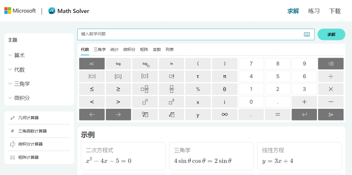The image size is (352, 175).
Task: Insert ceiling function template key
Action: coord(145,77)
